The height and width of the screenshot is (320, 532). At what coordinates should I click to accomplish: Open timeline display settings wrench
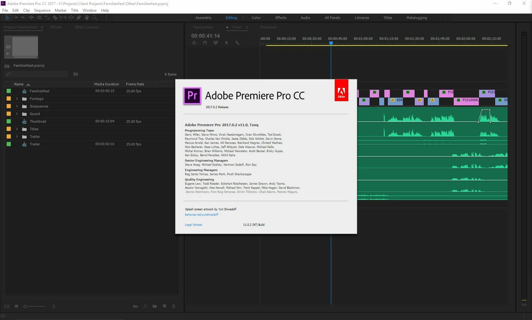tap(237, 43)
